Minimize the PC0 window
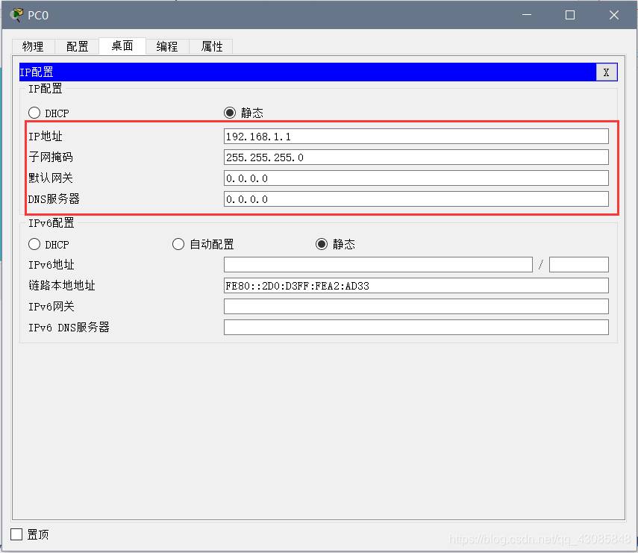This screenshot has height=553, width=638. click(x=527, y=15)
